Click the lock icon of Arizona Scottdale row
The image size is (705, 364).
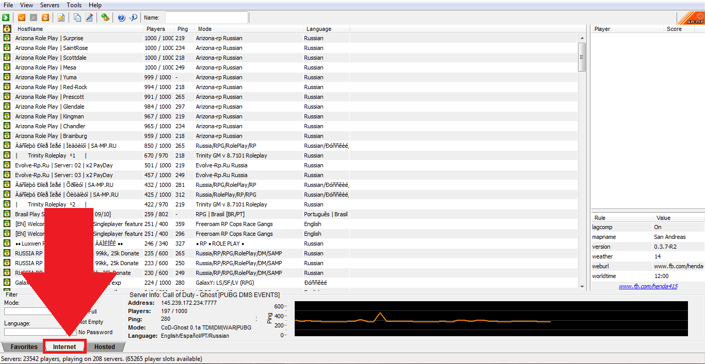pyautogui.click(x=7, y=58)
